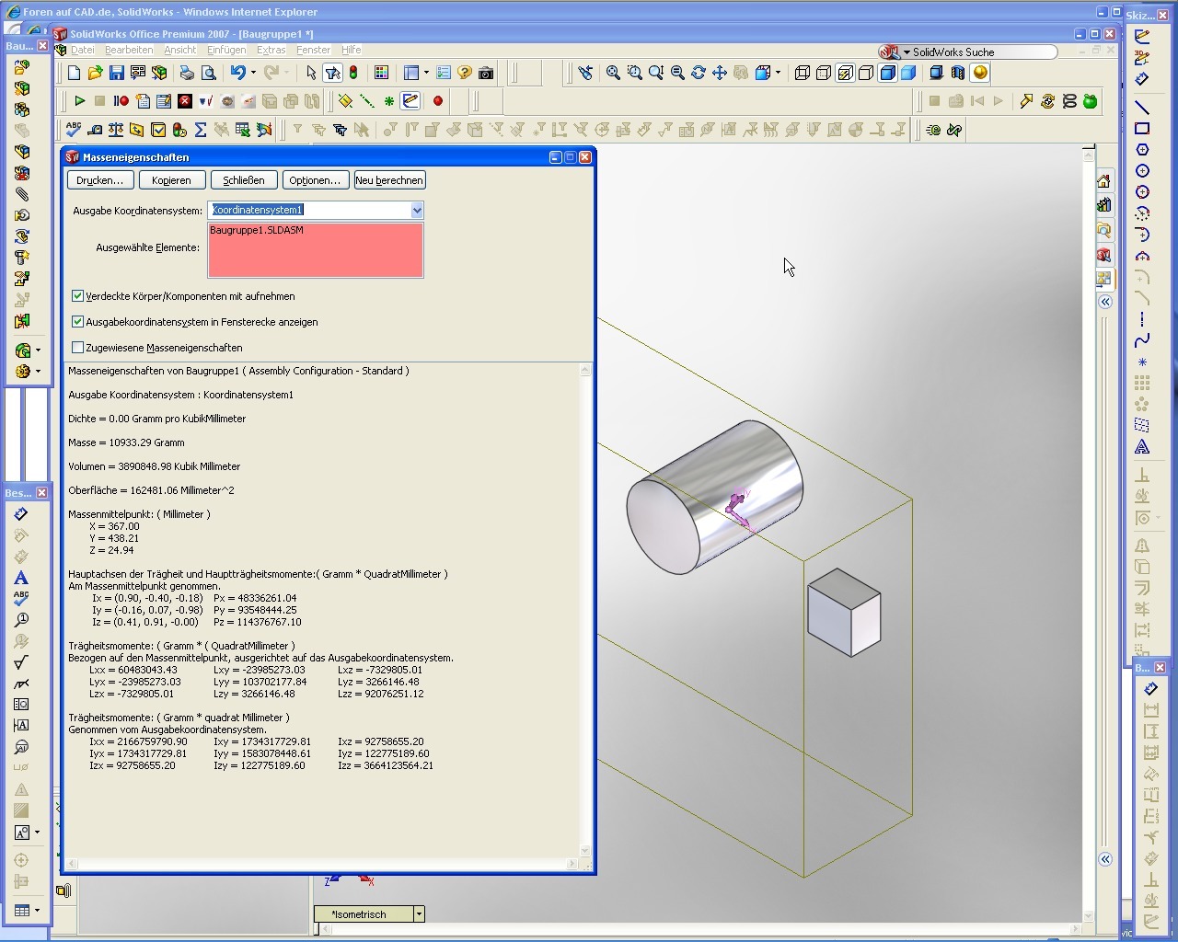Screen dimensions: 1178x942
Task: Uncheck 'Verdeckte Körper/Komponenten mit aufnehmen'
Action: (x=78, y=296)
